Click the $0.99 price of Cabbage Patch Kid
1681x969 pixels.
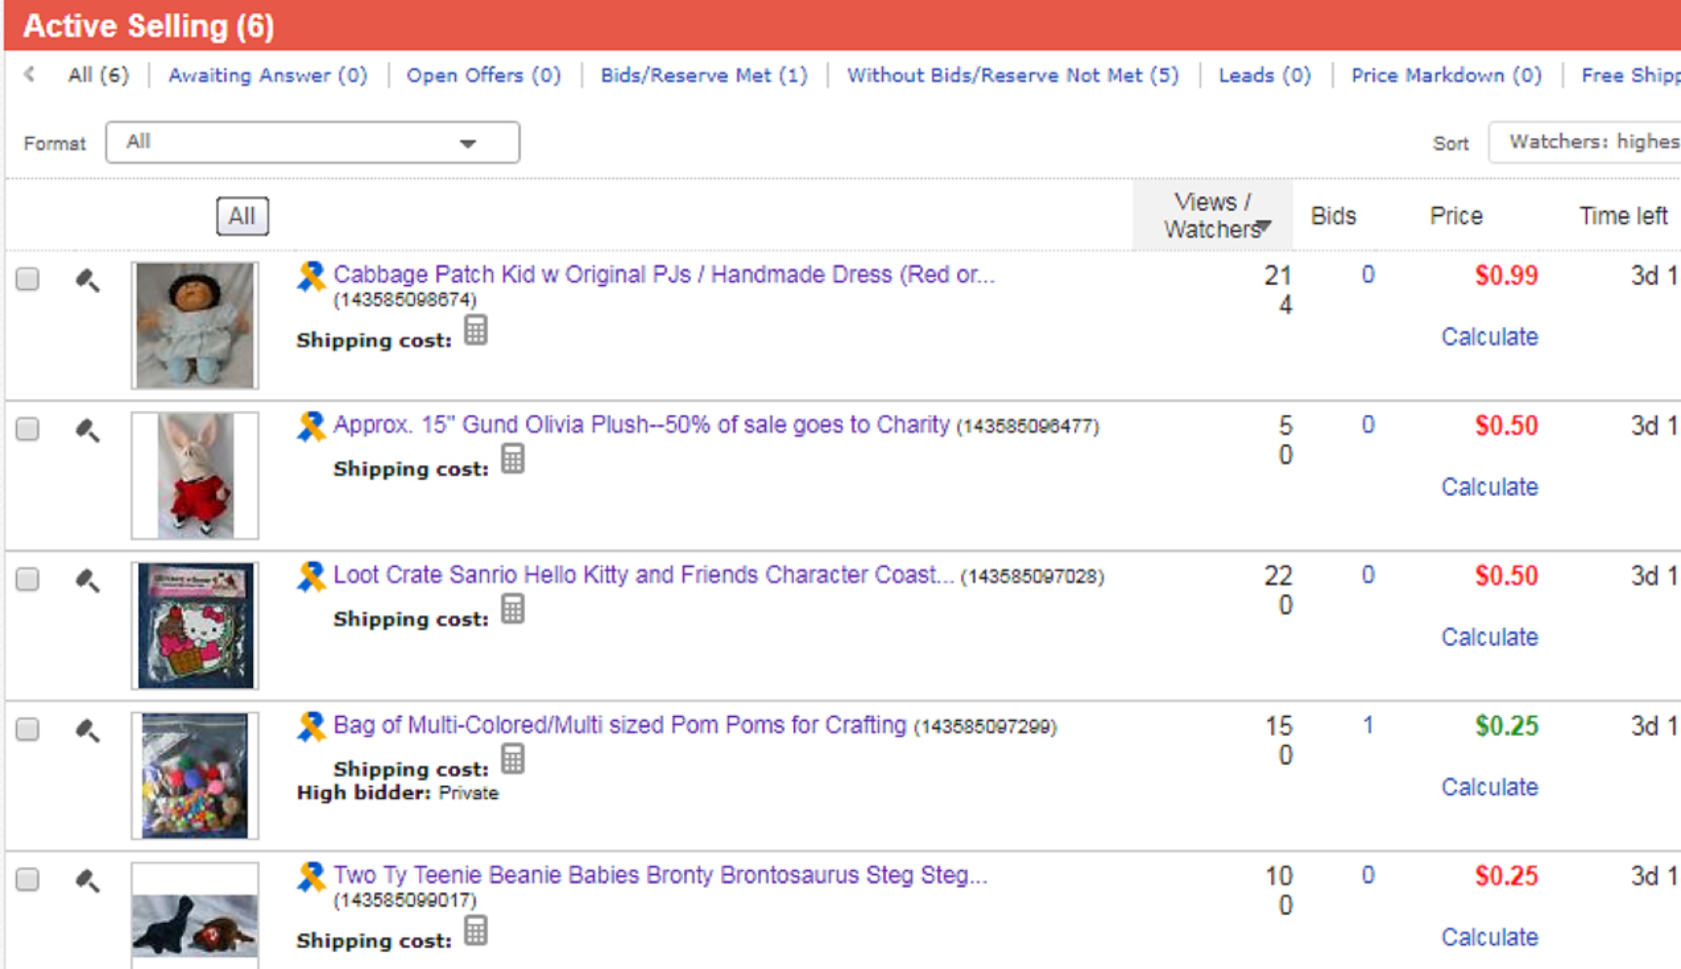[x=1506, y=276]
